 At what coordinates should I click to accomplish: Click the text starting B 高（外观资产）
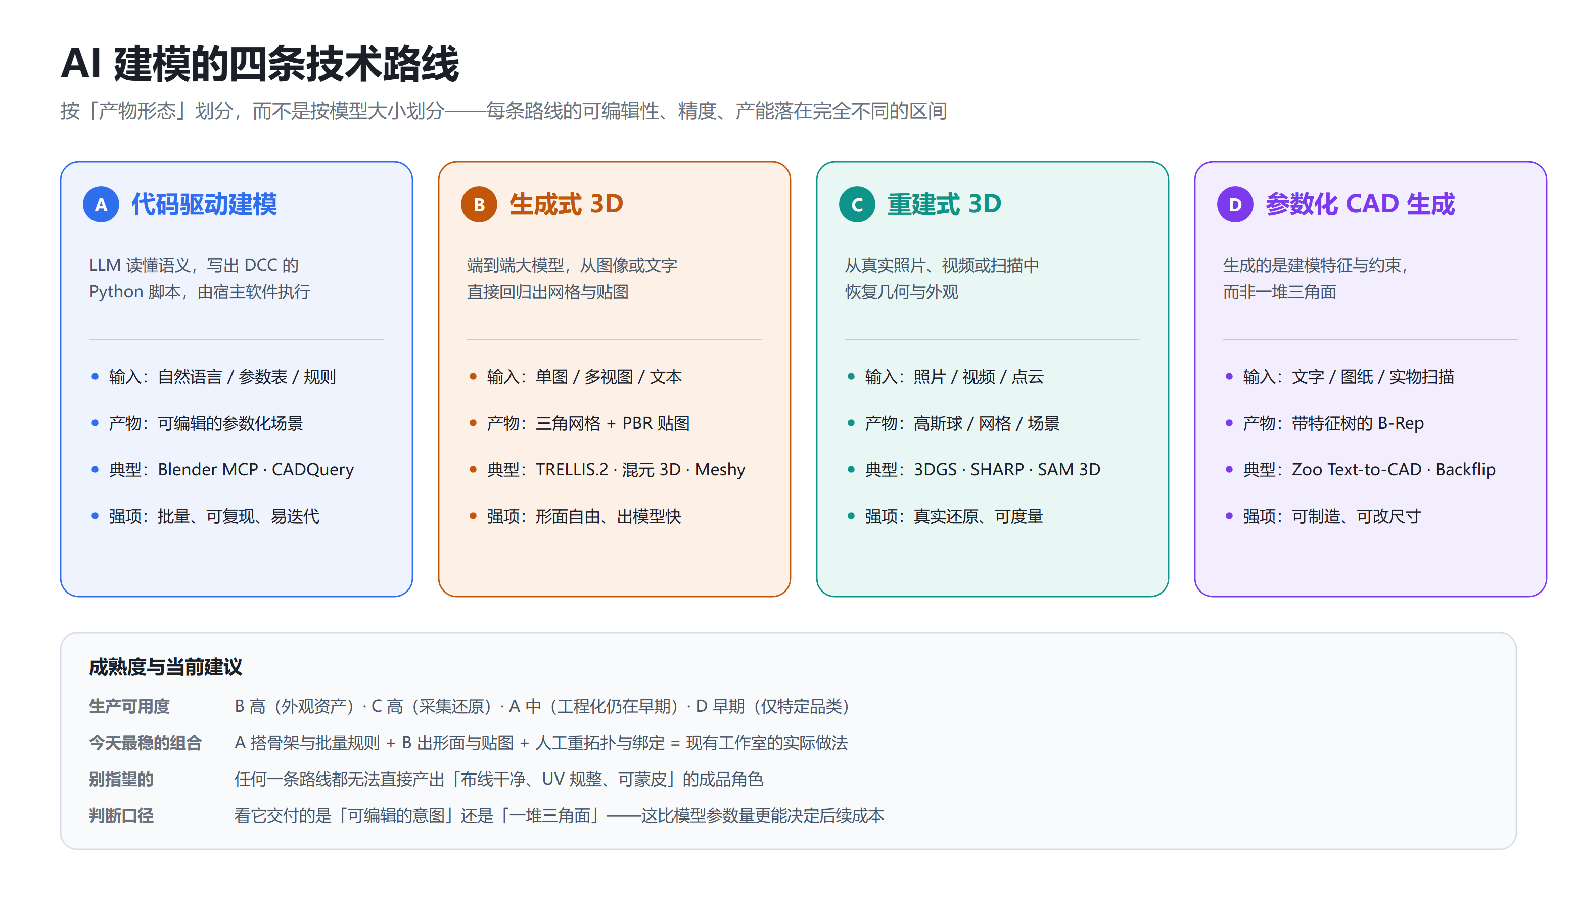click(543, 706)
